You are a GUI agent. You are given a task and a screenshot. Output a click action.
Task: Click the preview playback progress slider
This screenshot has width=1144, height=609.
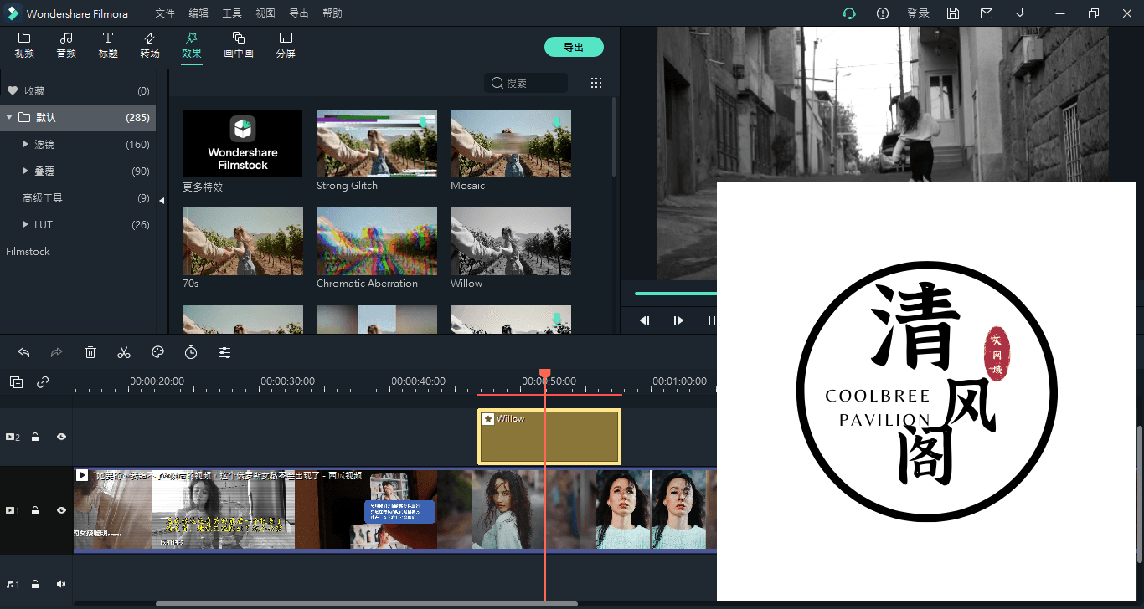pos(676,294)
